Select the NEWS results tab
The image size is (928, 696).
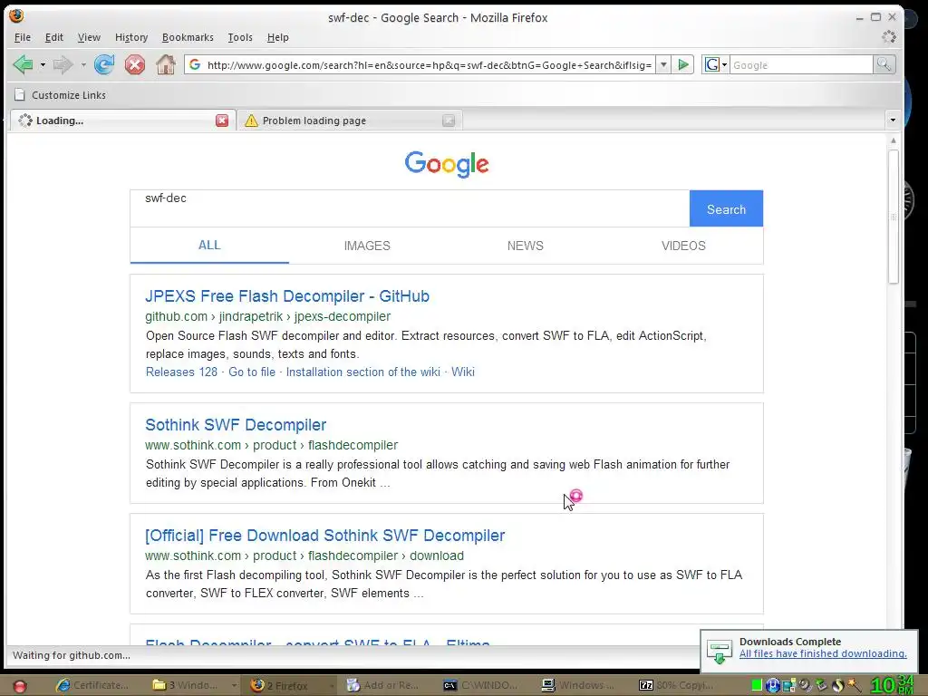(x=525, y=246)
